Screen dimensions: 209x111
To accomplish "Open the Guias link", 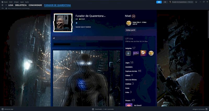I will [127, 88].
